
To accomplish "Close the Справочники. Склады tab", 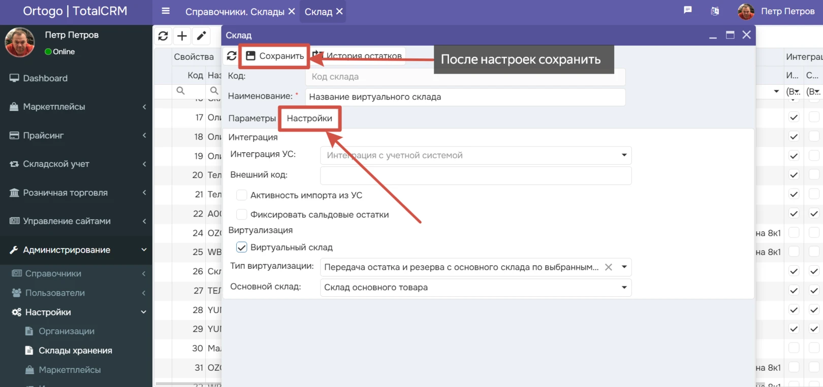I will [x=292, y=11].
